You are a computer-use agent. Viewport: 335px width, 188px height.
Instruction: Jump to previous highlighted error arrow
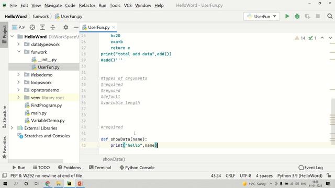click(322, 38)
